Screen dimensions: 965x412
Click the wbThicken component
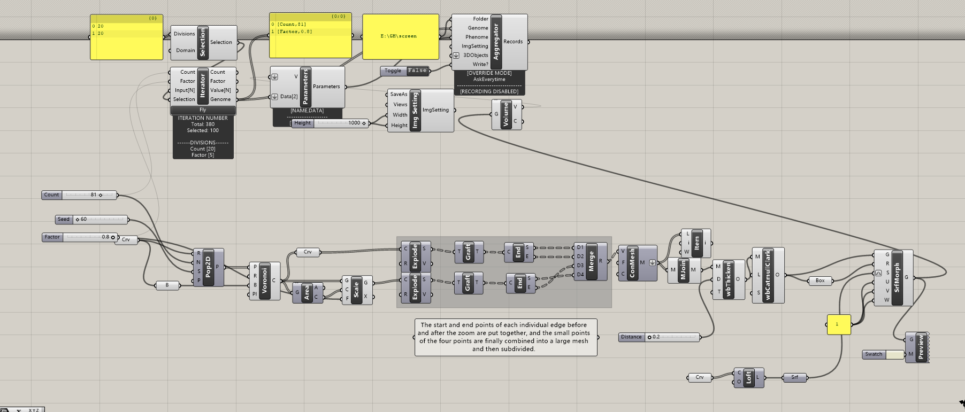click(x=728, y=279)
